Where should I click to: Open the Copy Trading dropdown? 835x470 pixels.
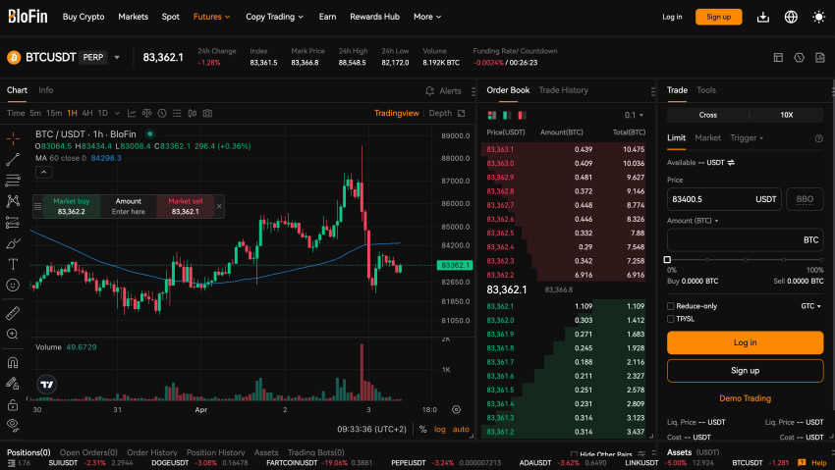tap(274, 17)
